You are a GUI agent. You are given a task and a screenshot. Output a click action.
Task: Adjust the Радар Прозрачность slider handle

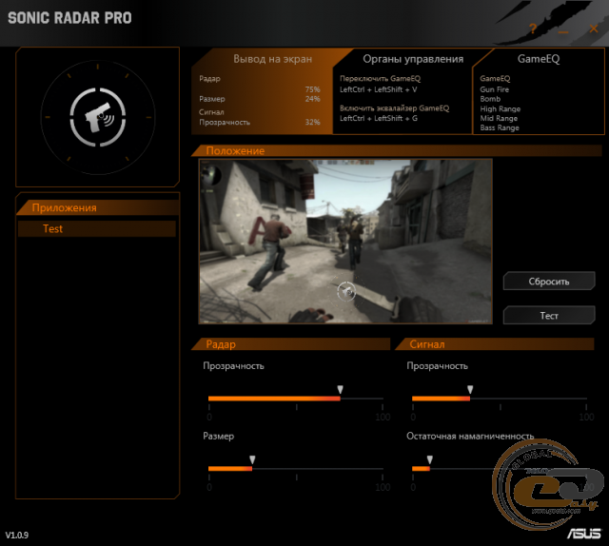tap(341, 389)
